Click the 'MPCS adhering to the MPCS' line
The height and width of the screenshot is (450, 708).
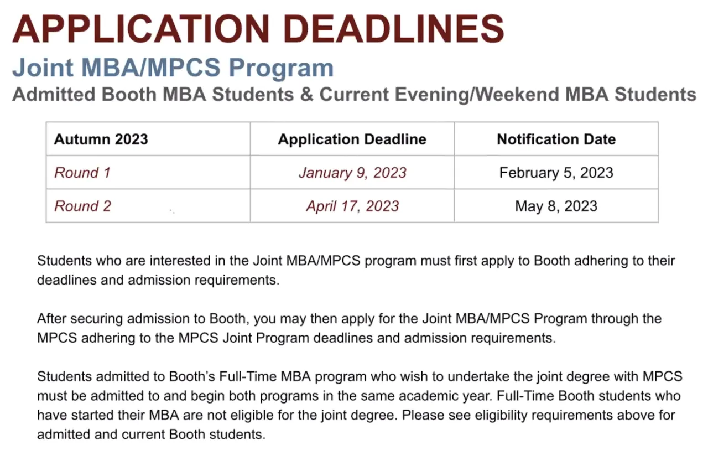coord(296,338)
